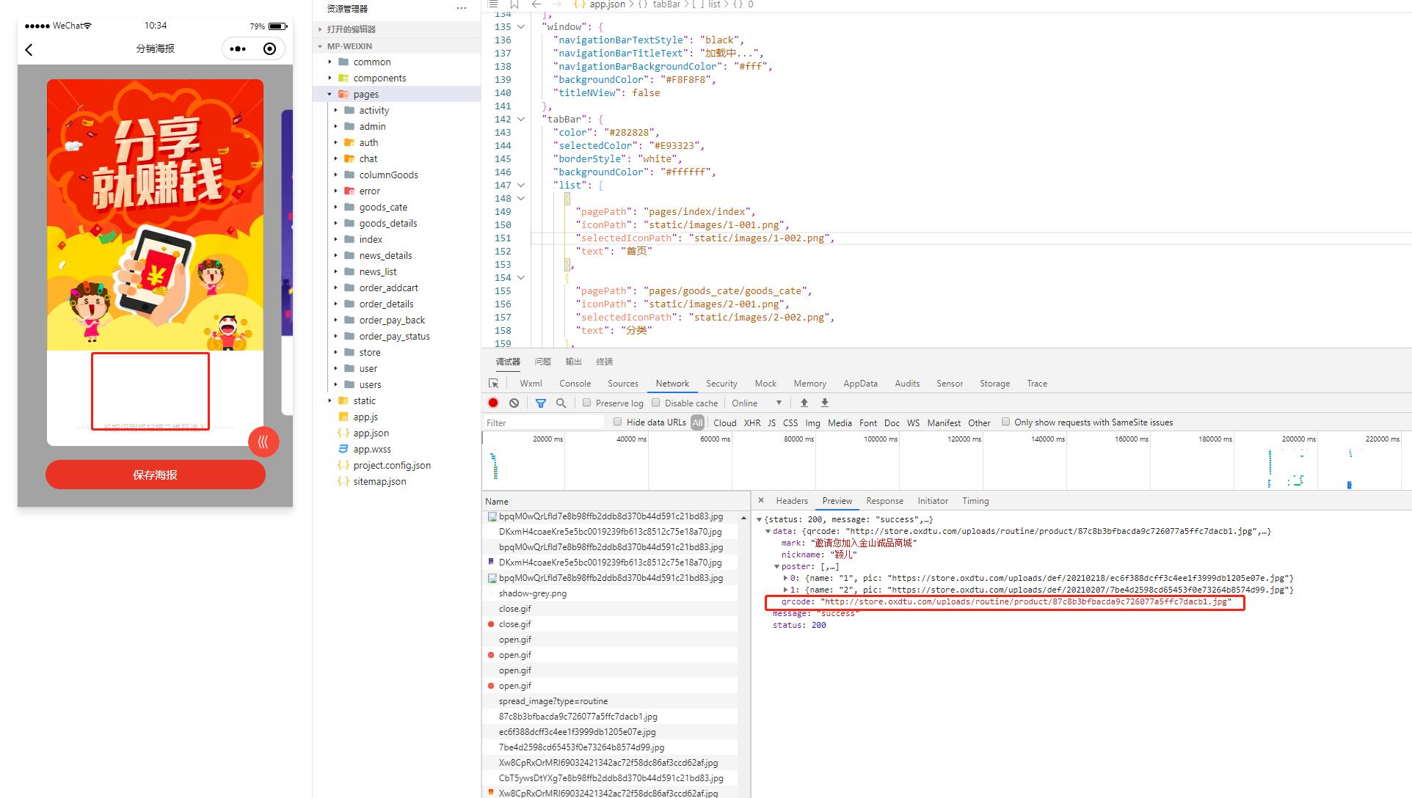Check Hide data URLs option
This screenshot has height=798, width=1412.
[x=617, y=422]
